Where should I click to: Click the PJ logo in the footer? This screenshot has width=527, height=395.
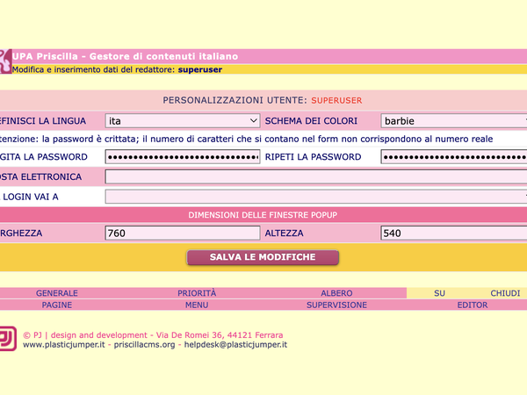(x=7, y=339)
